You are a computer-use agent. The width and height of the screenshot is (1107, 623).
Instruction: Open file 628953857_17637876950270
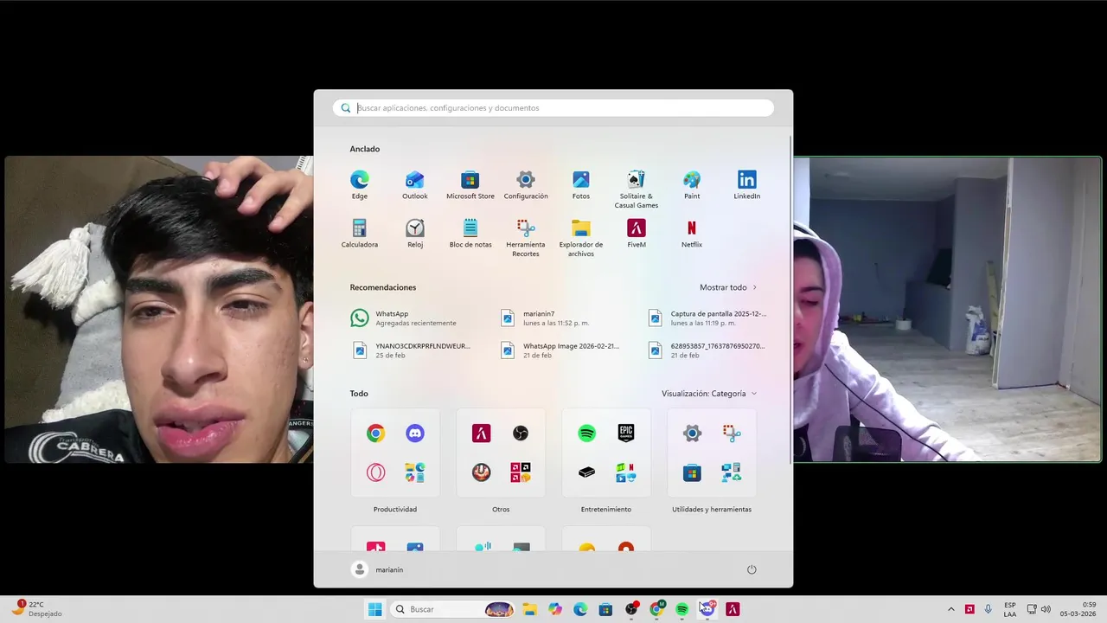tap(707, 350)
